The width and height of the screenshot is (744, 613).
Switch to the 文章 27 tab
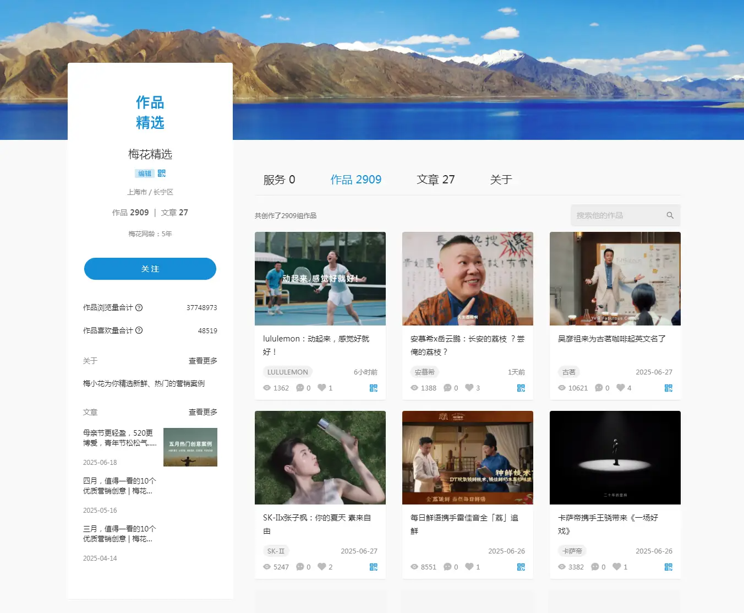point(435,180)
